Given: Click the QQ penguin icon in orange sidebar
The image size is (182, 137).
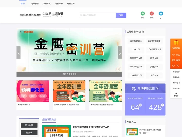Looking at the screenshot, I should click(173, 65).
